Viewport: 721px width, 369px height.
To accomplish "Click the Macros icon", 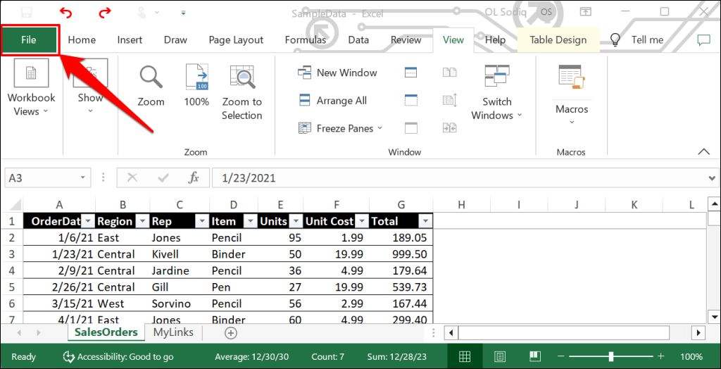I will click(x=571, y=77).
